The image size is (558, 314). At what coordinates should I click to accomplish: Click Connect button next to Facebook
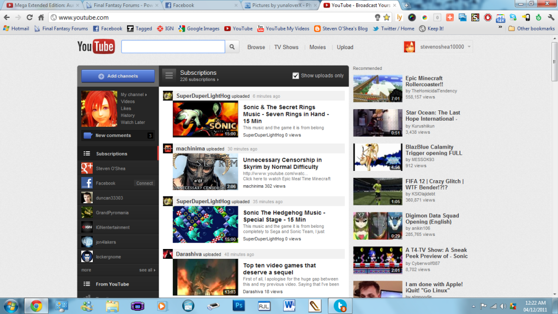145,183
